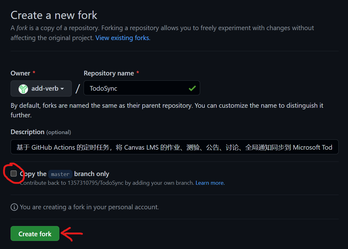Click the slash separator between owner and repository
The image size is (348, 249).
pos(78,89)
